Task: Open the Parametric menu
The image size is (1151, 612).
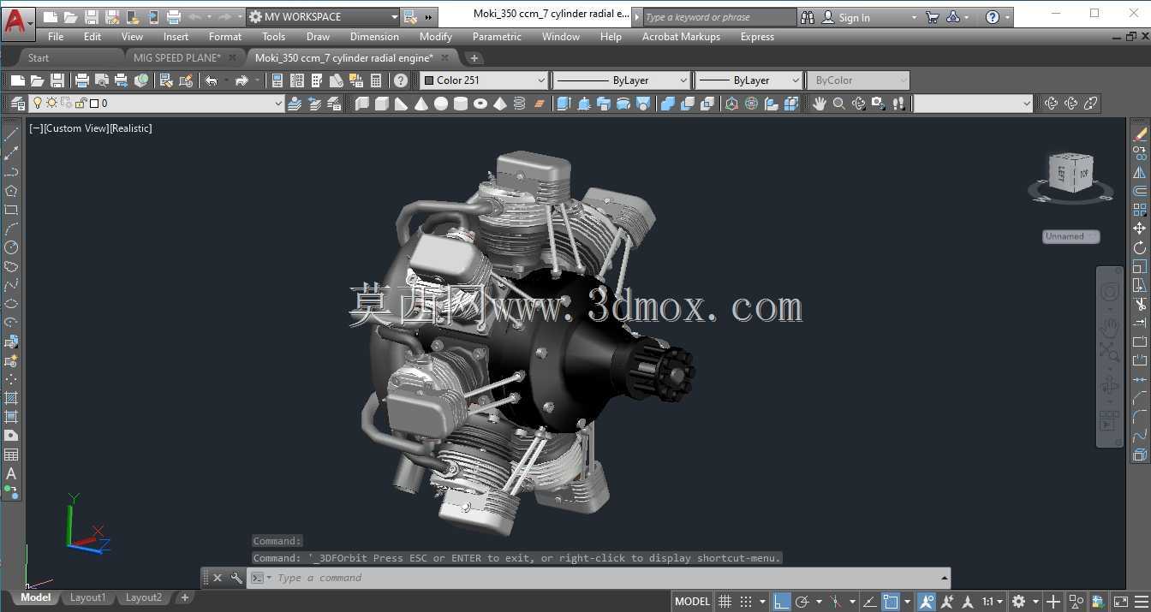Action: (497, 37)
